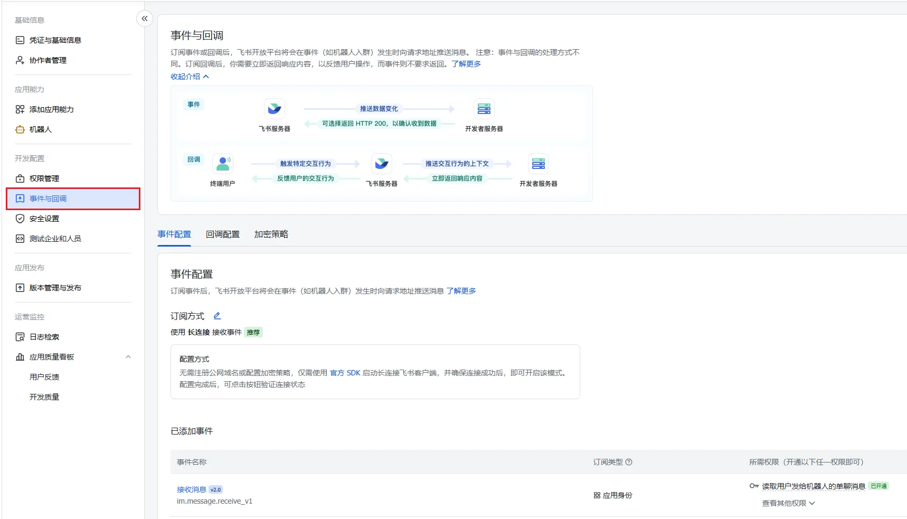Image resolution: width=907 pixels, height=519 pixels.
Task: Select 用户反馈 in the sidebar
Action: [x=44, y=377]
